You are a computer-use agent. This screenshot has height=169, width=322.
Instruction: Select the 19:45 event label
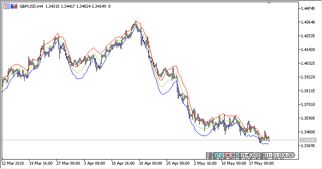(246, 155)
